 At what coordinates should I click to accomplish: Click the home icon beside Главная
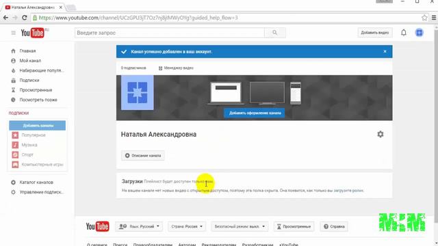click(13, 51)
